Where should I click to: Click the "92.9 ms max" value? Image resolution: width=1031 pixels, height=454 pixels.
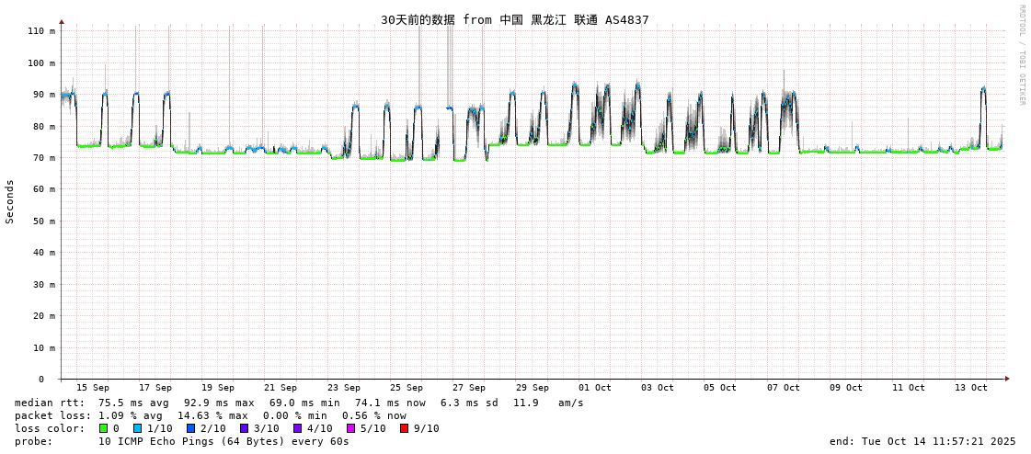pyautogui.click(x=218, y=403)
